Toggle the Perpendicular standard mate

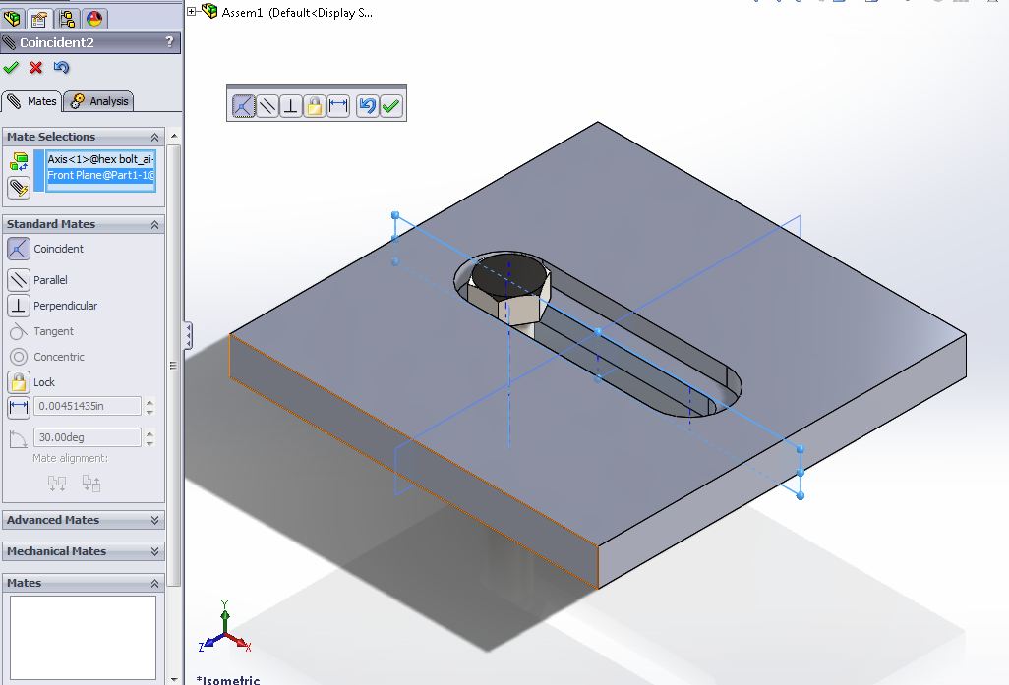[x=19, y=306]
